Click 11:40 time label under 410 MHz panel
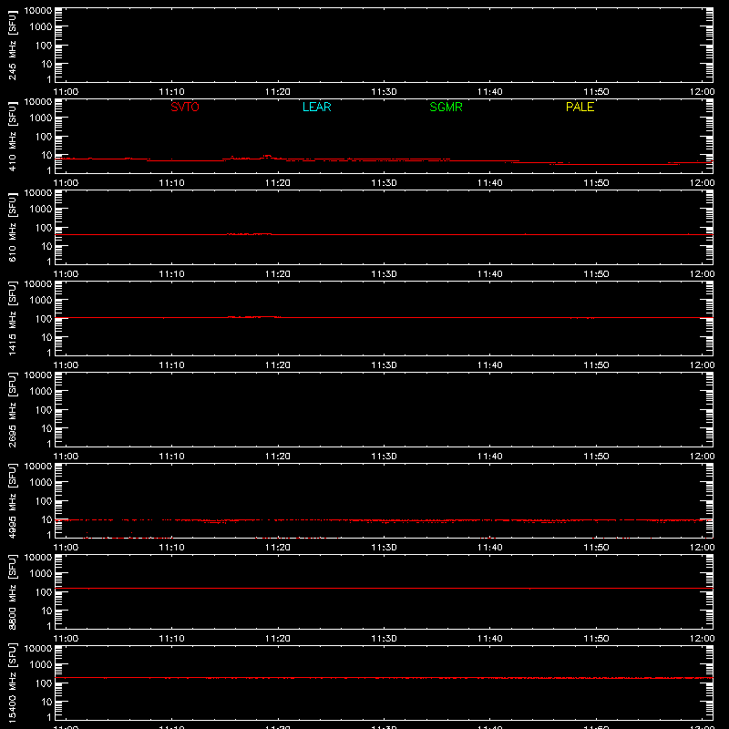Screen dimensions: 729x729 489,183
